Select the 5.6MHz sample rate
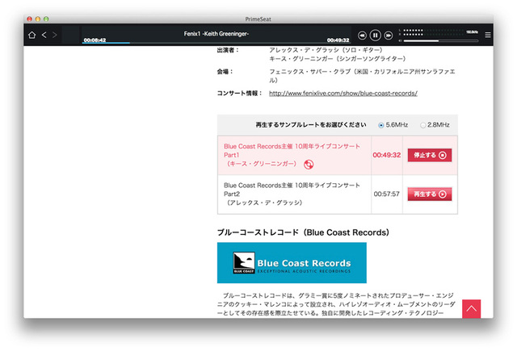The width and height of the screenshot is (517, 351). [x=381, y=125]
